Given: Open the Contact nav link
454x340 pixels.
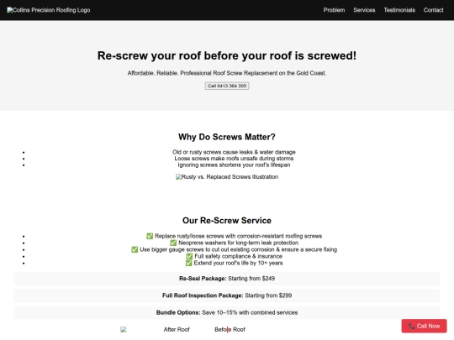Looking at the screenshot, I should [x=433, y=10].
